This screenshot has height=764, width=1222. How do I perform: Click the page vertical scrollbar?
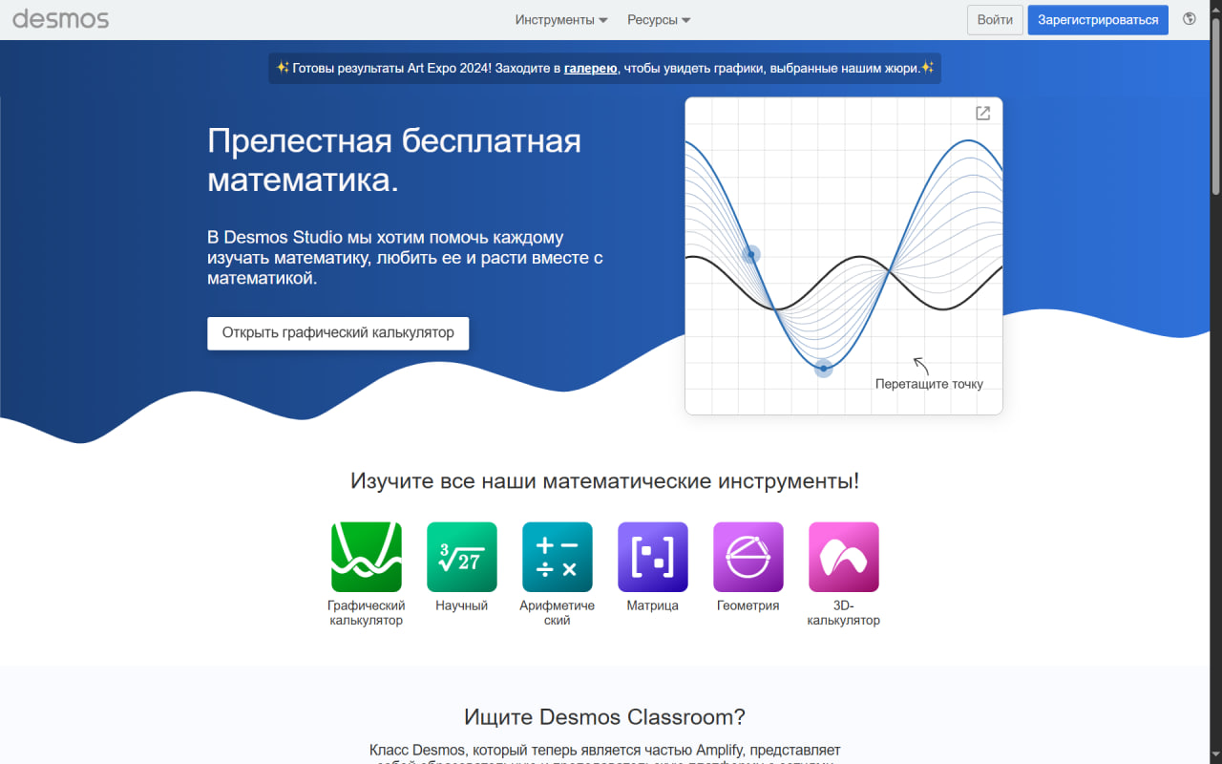(1215, 95)
